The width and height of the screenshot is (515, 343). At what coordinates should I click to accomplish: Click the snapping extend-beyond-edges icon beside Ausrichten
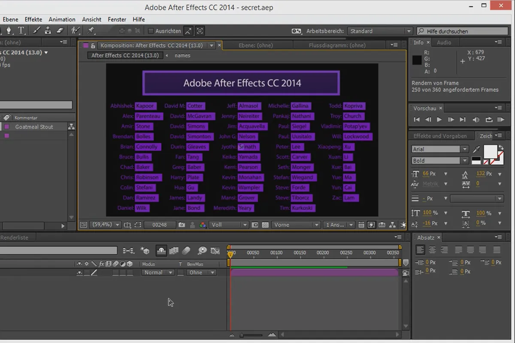click(188, 31)
